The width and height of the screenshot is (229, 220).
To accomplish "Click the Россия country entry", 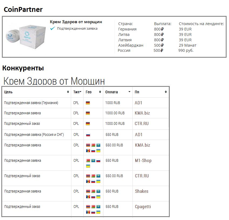I will pyautogui.click(x=124, y=50).
